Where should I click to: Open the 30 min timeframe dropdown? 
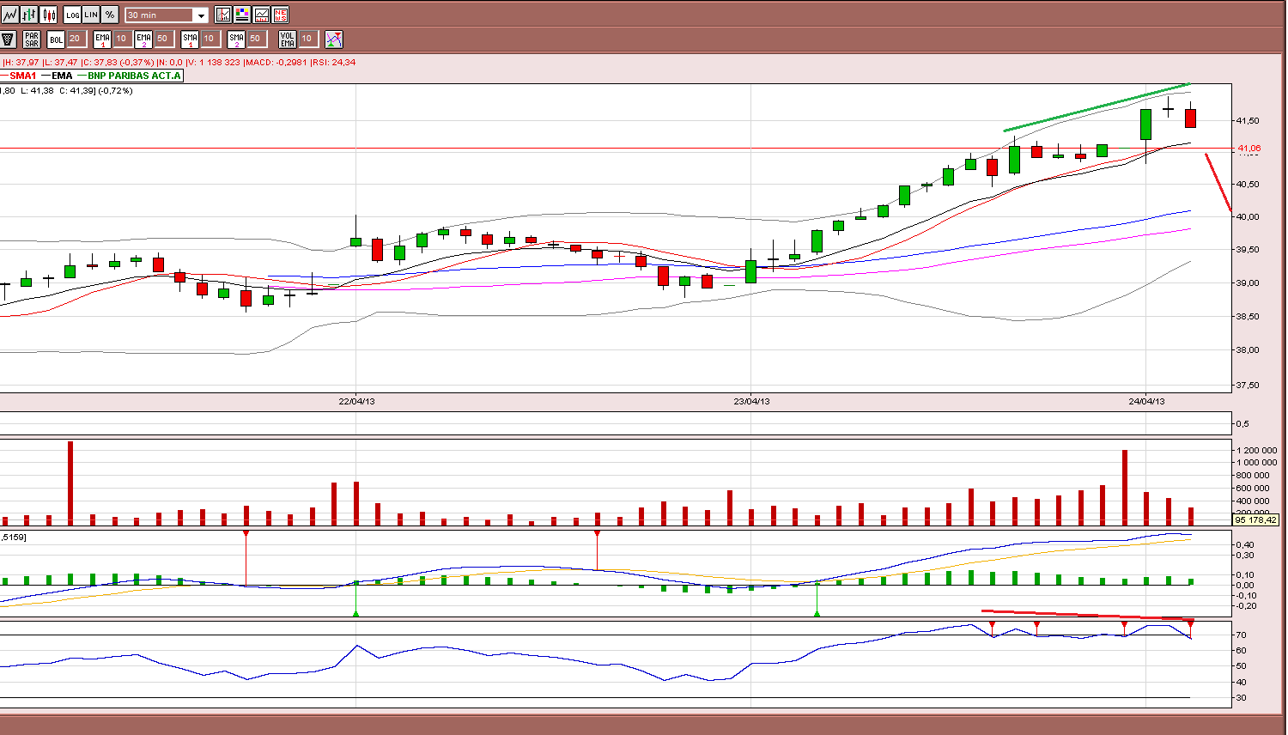coord(167,15)
